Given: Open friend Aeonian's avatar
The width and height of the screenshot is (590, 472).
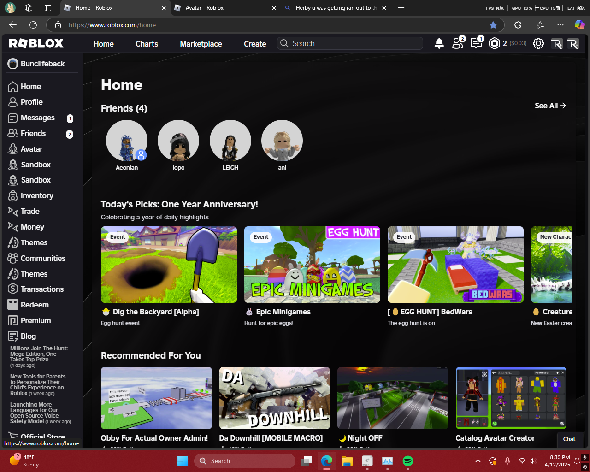Looking at the screenshot, I should click(x=127, y=141).
